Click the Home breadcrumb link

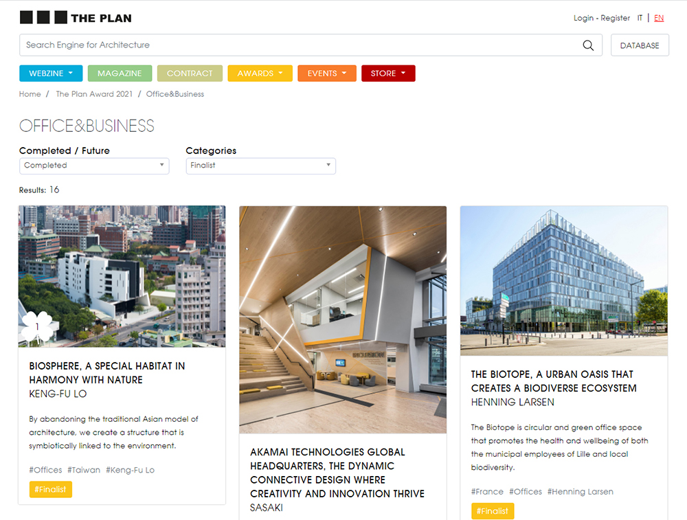click(x=30, y=94)
